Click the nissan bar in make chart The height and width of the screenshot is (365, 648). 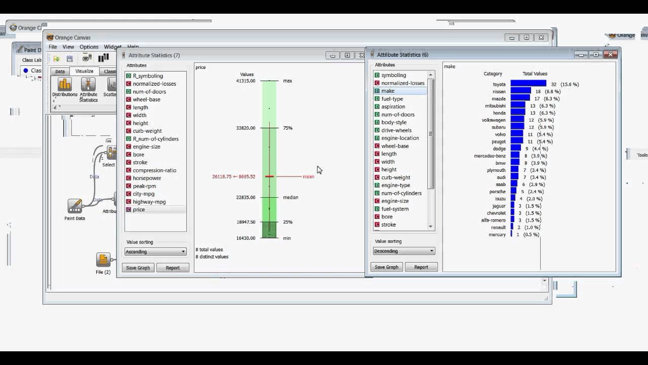[x=520, y=91]
